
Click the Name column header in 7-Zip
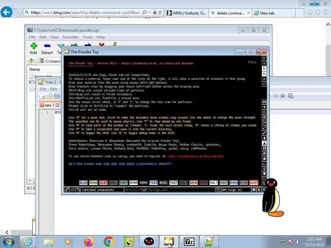[35, 69]
